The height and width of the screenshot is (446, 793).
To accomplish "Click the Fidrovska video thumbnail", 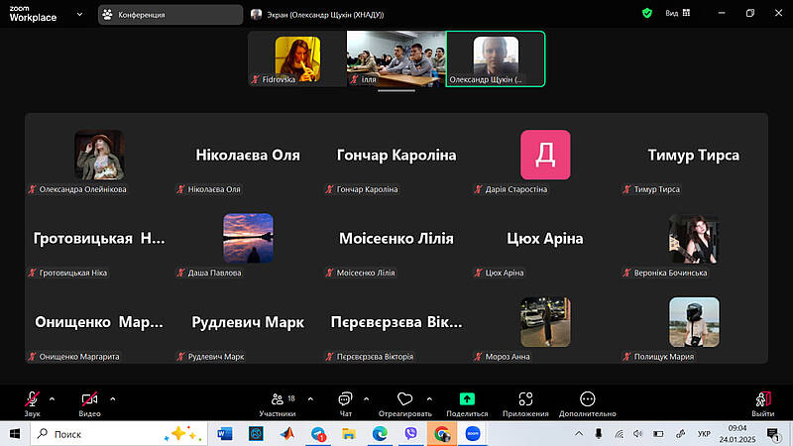I will 296,58.
